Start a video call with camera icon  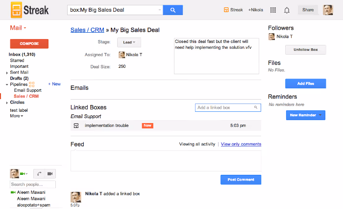50,174
